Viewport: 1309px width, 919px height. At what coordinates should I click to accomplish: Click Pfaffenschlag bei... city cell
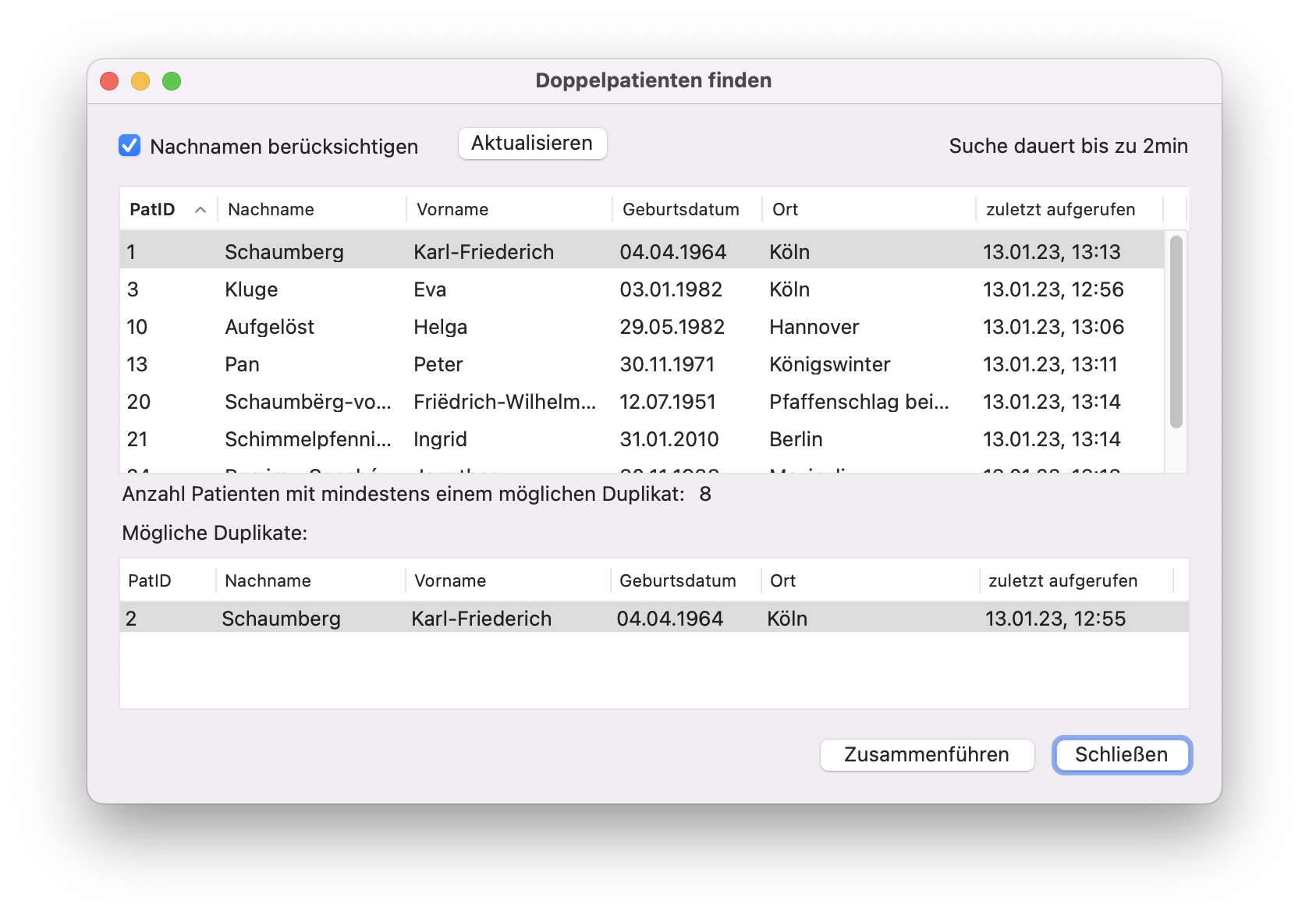point(859,402)
